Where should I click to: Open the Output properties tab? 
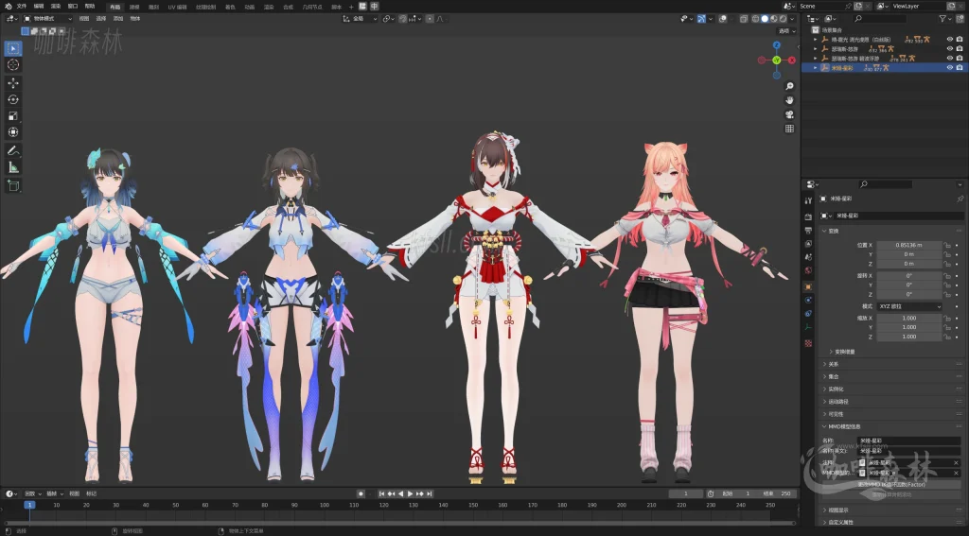click(808, 231)
